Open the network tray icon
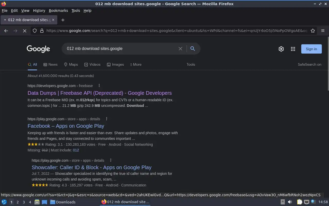The image size is (329, 206). click(306, 202)
